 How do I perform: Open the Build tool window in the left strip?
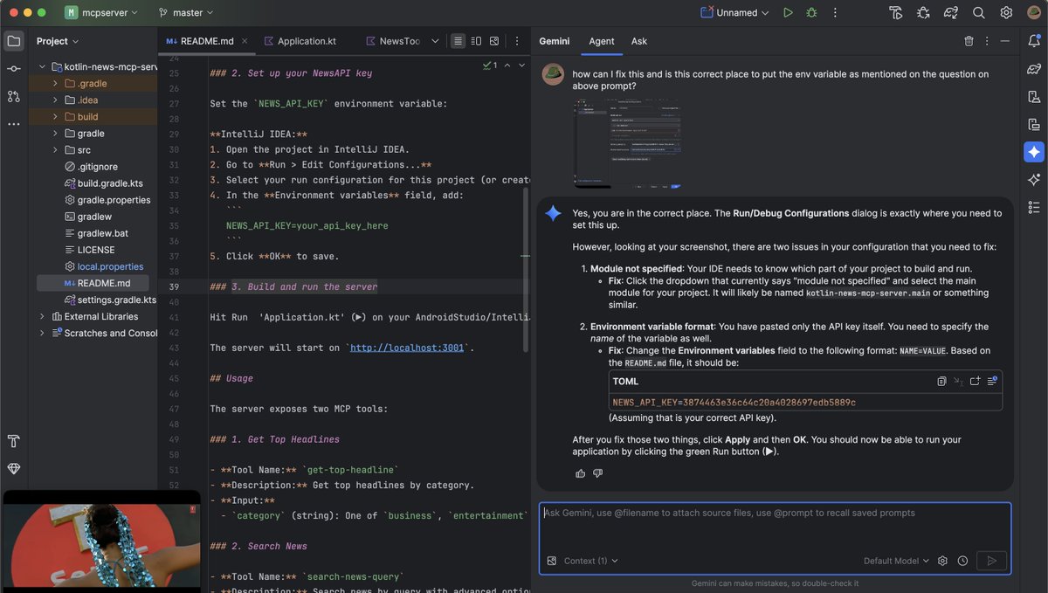(x=14, y=441)
